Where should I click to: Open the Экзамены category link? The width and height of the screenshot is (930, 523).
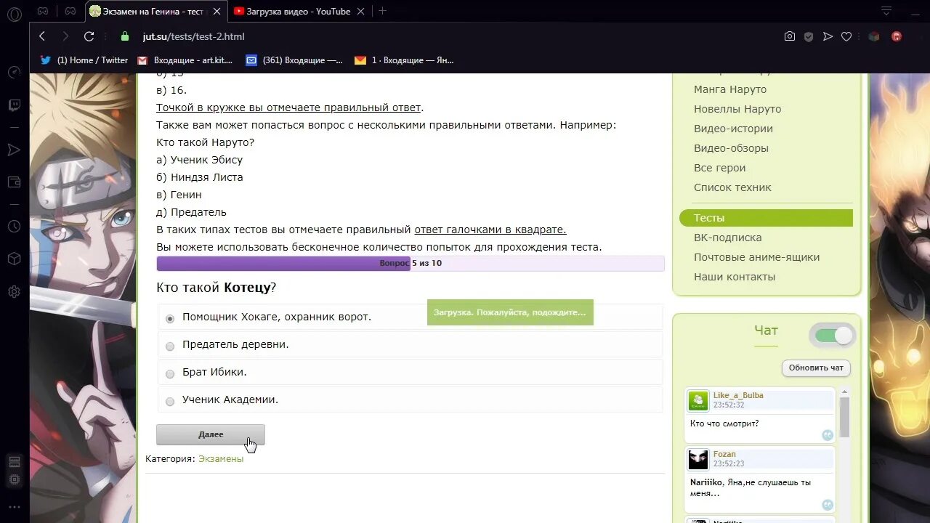pyautogui.click(x=221, y=458)
